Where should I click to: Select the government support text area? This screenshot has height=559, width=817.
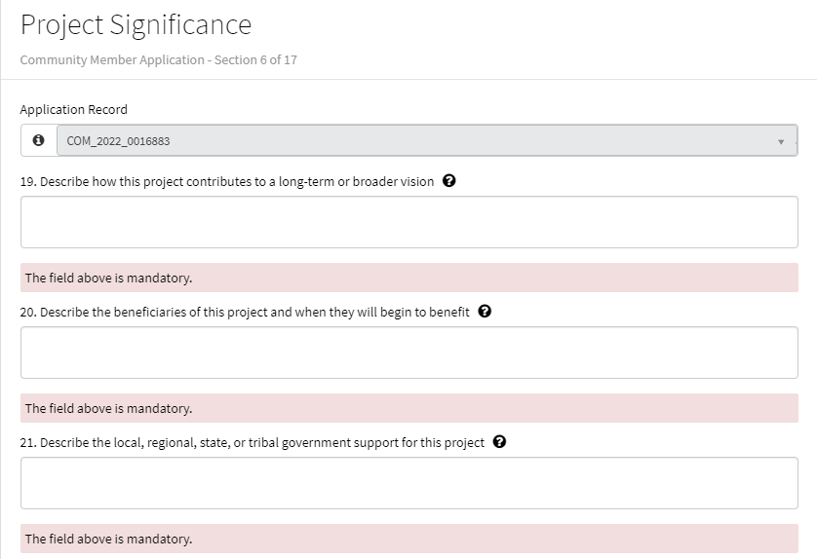(x=408, y=483)
